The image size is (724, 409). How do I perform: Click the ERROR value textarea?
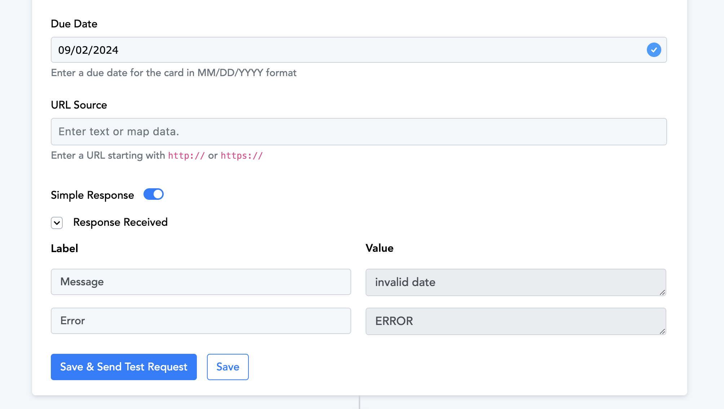pyautogui.click(x=516, y=321)
